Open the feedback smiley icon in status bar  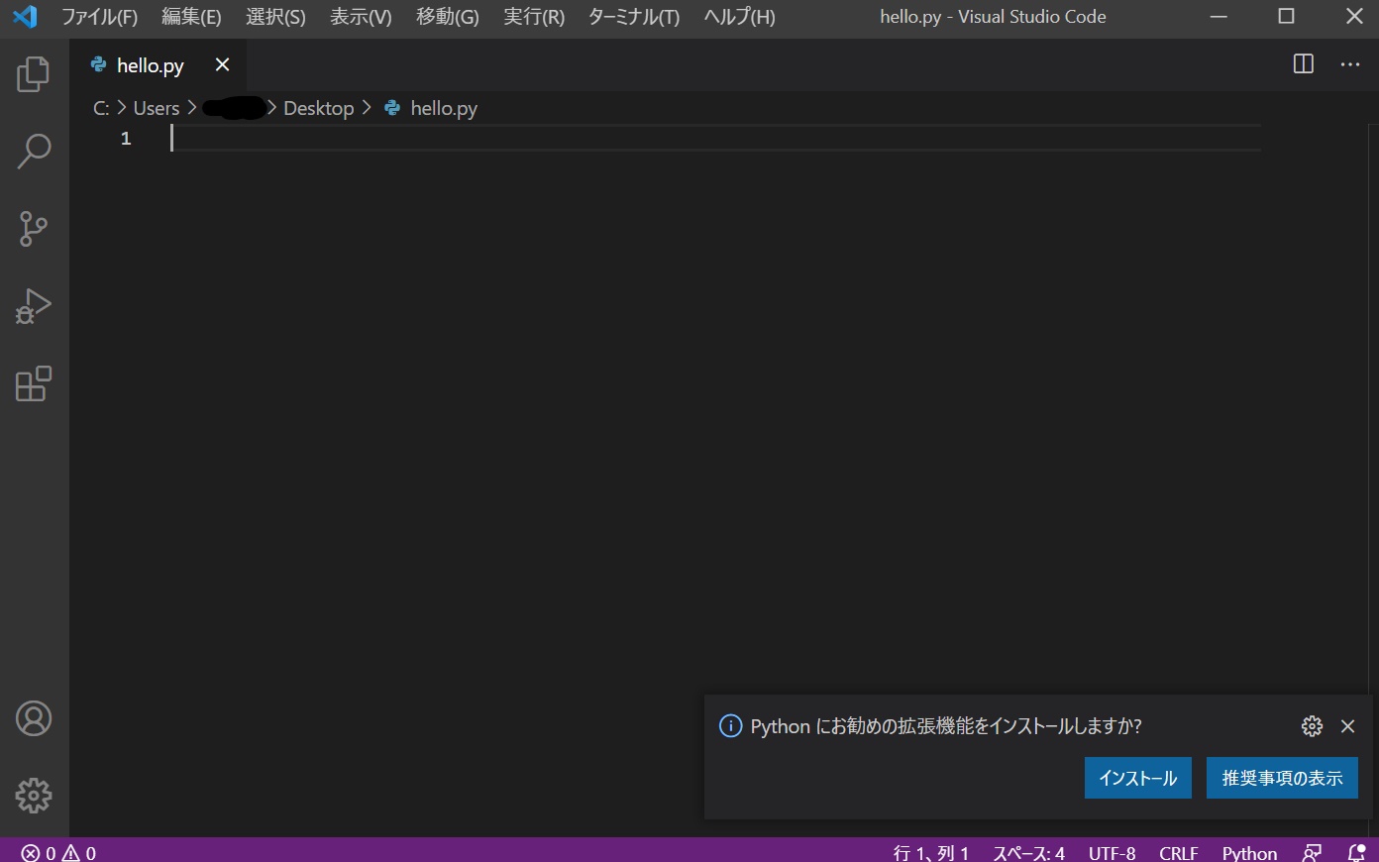click(1312, 851)
